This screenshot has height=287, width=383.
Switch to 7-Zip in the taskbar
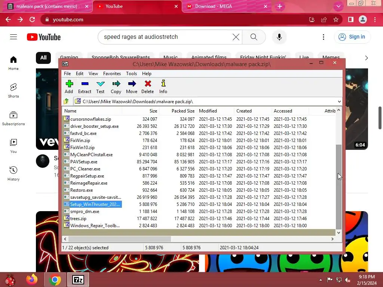pyautogui.click(x=78, y=280)
